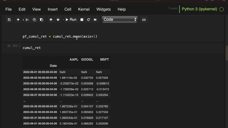Place cursor in the pf_cumul_ret code line
Screen dimensions: 228x128
[x=60, y=36]
